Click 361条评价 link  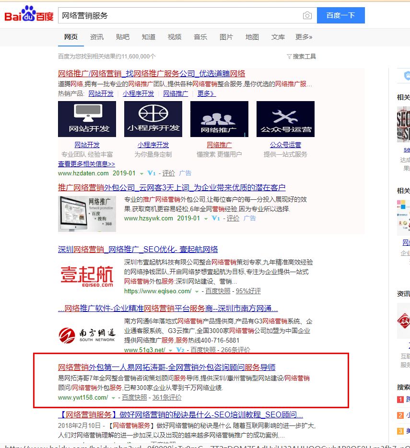tap(167, 397)
